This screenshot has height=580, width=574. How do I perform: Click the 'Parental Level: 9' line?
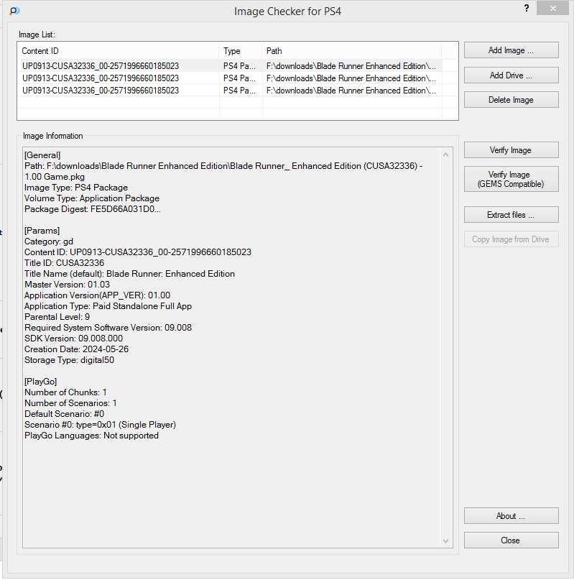pos(57,317)
